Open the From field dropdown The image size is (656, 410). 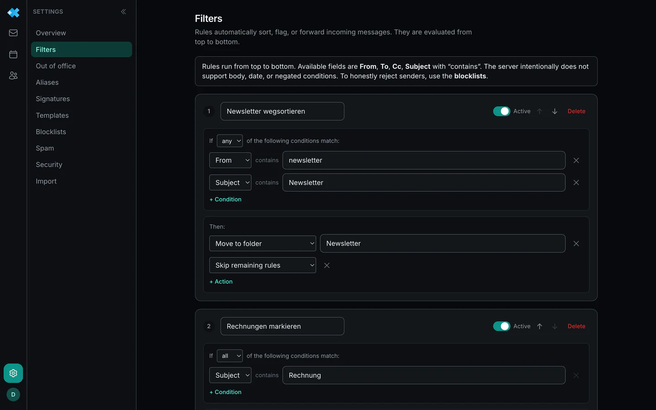pos(230,160)
